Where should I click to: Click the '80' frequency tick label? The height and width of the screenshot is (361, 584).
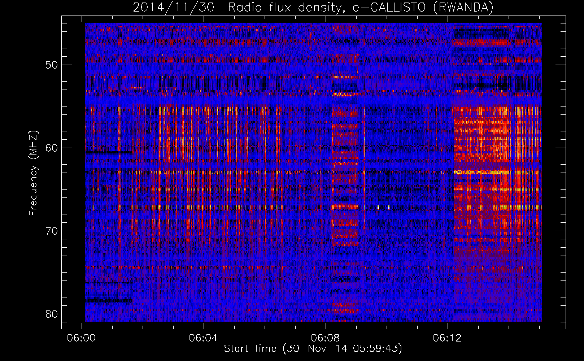point(52,314)
